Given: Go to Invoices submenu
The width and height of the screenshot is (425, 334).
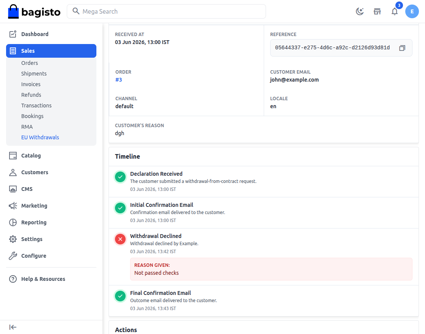Looking at the screenshot, I should pyautogui.click(x=31, y=84).
